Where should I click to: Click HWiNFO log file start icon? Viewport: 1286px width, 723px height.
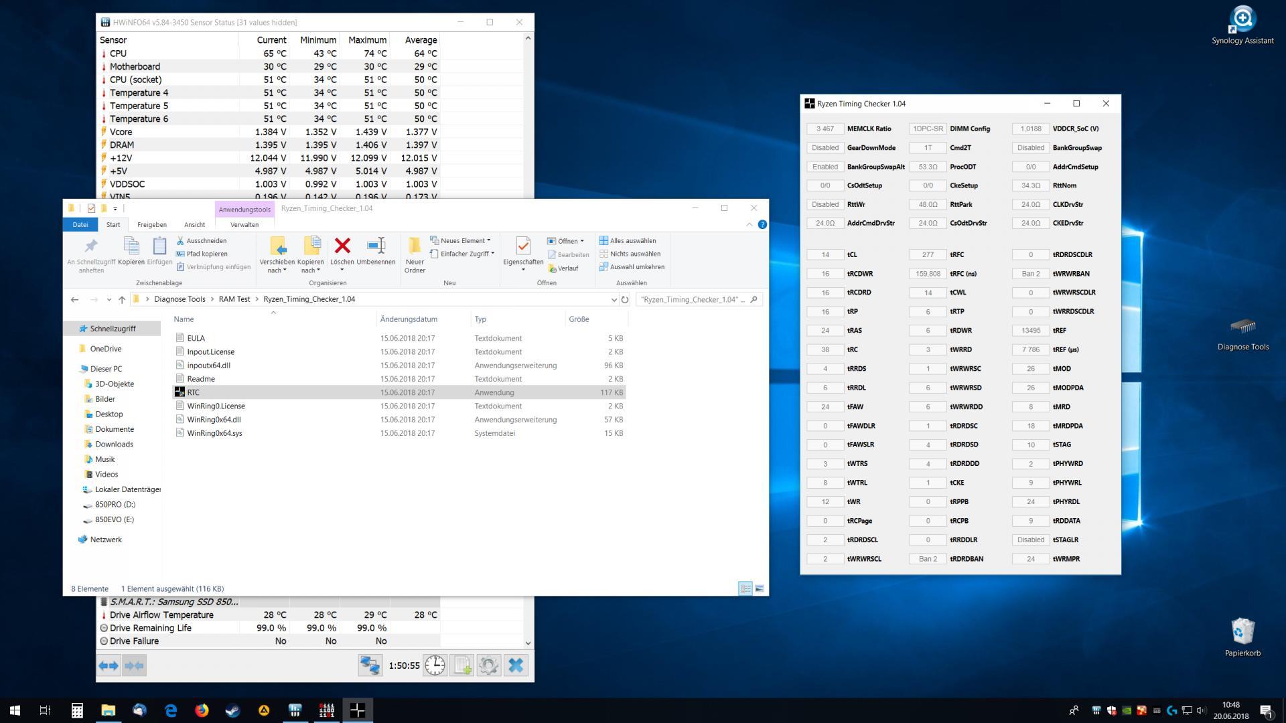(462, 665)
